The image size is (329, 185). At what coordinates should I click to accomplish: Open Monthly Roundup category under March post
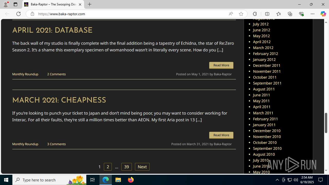(25, 144)
